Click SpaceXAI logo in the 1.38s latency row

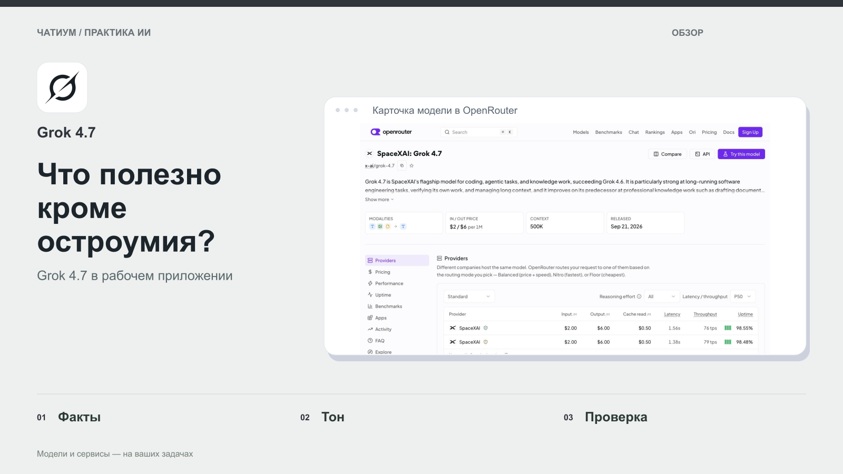pos(453,342)
